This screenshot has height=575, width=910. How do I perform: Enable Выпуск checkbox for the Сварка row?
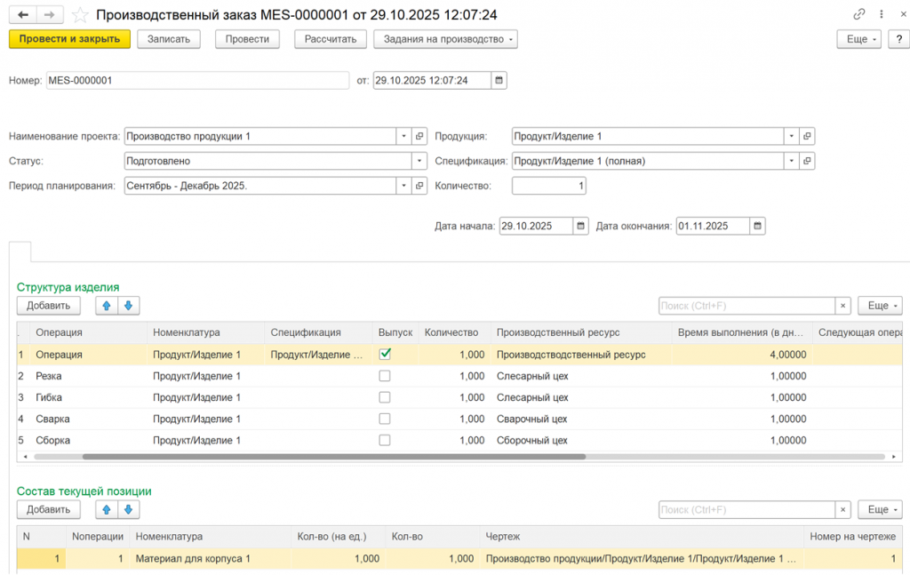[385, 419]
